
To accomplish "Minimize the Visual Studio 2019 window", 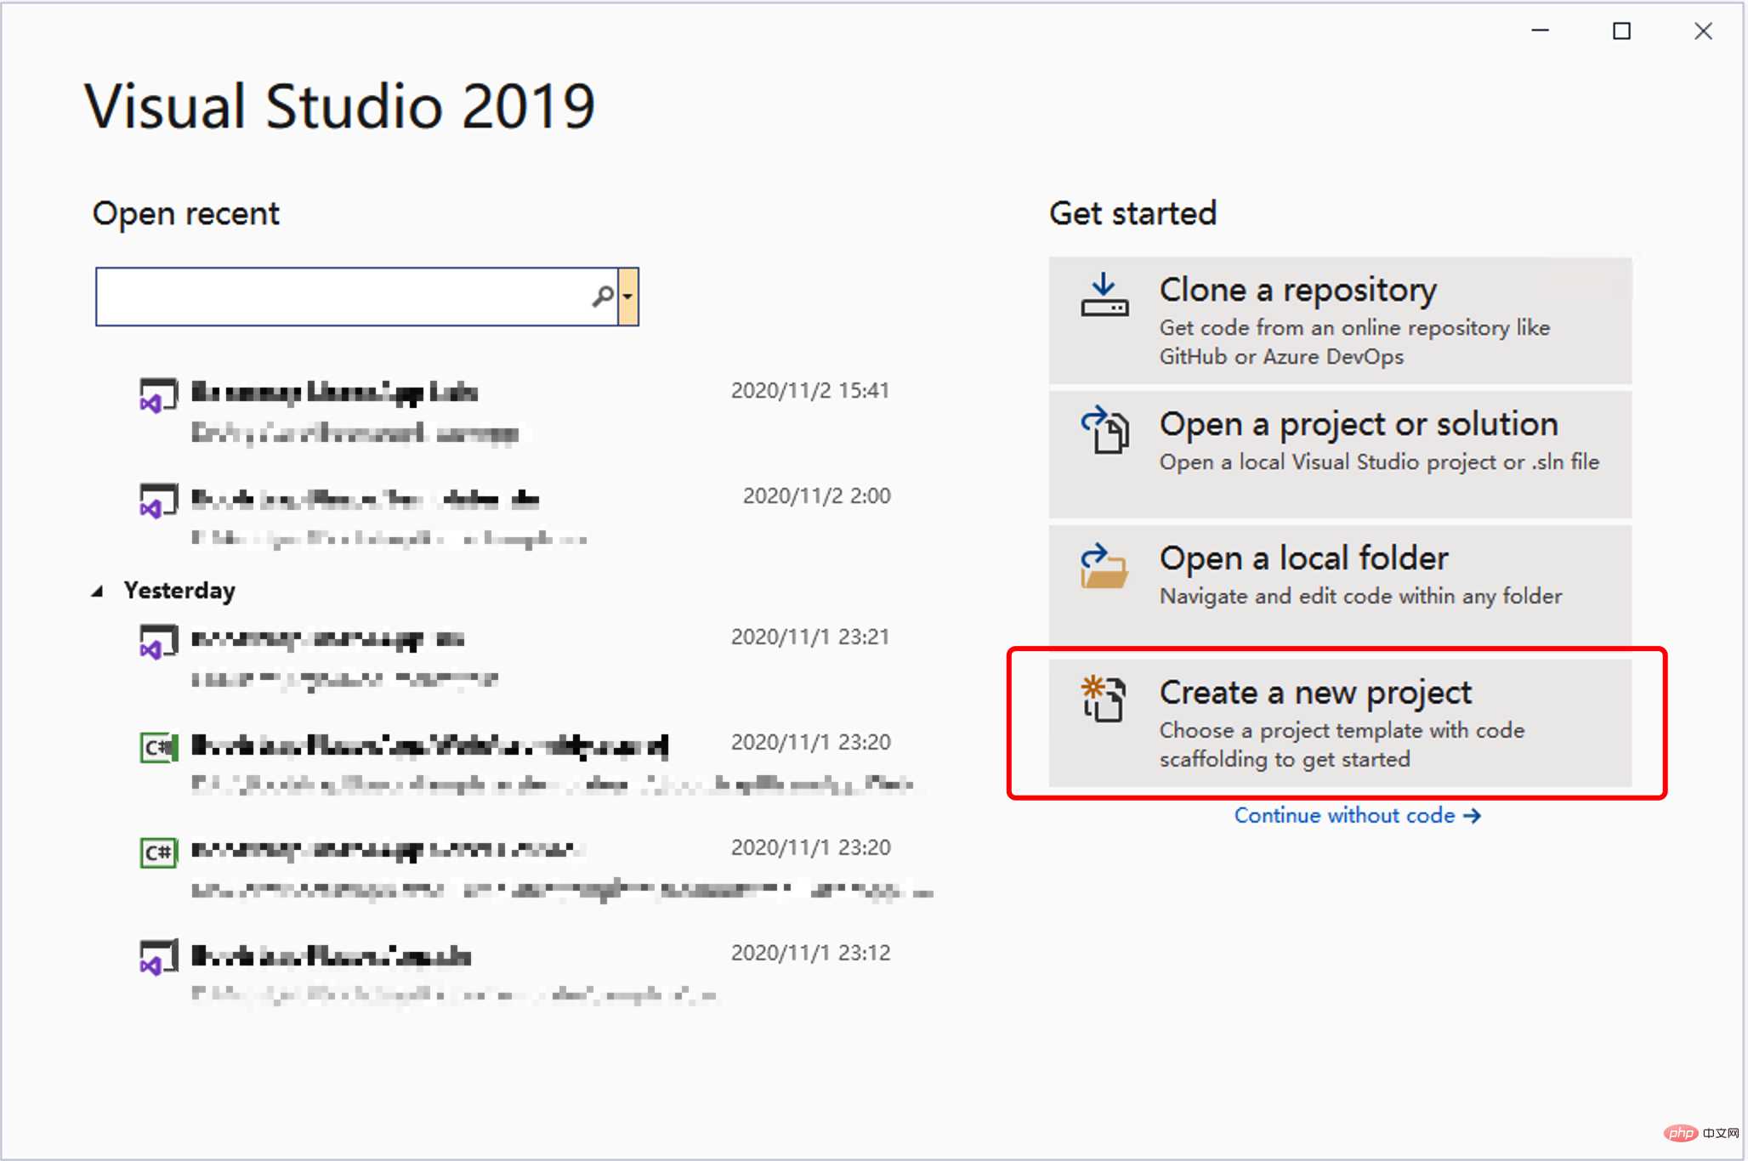I will click(x=1540, y=31).
